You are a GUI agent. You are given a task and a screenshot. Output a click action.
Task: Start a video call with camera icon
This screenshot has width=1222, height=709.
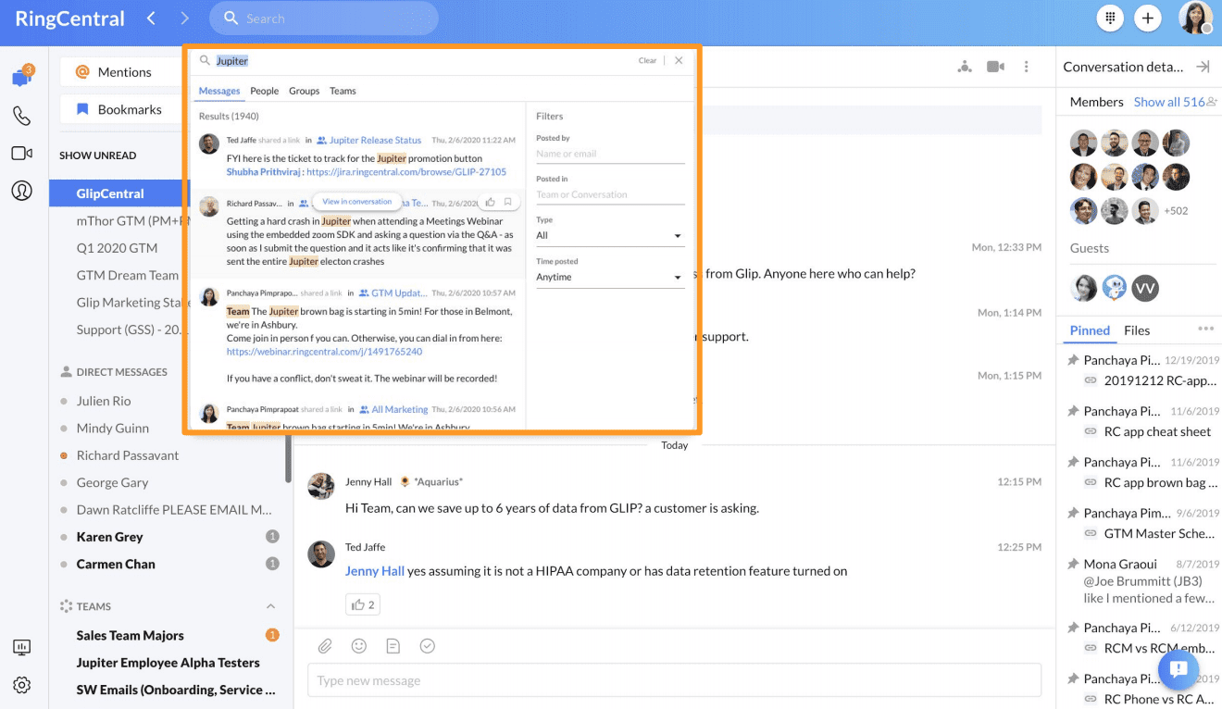coord(996,67)
